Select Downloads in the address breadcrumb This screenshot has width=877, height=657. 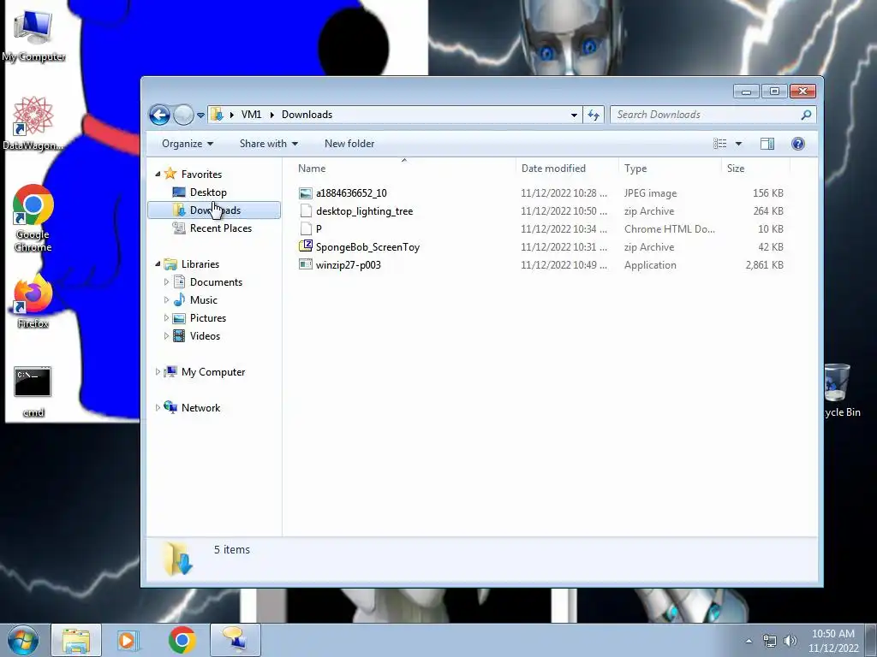[x=307, y=115]
